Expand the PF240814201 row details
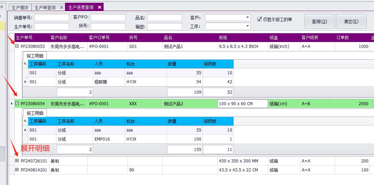 coord(17,170)
